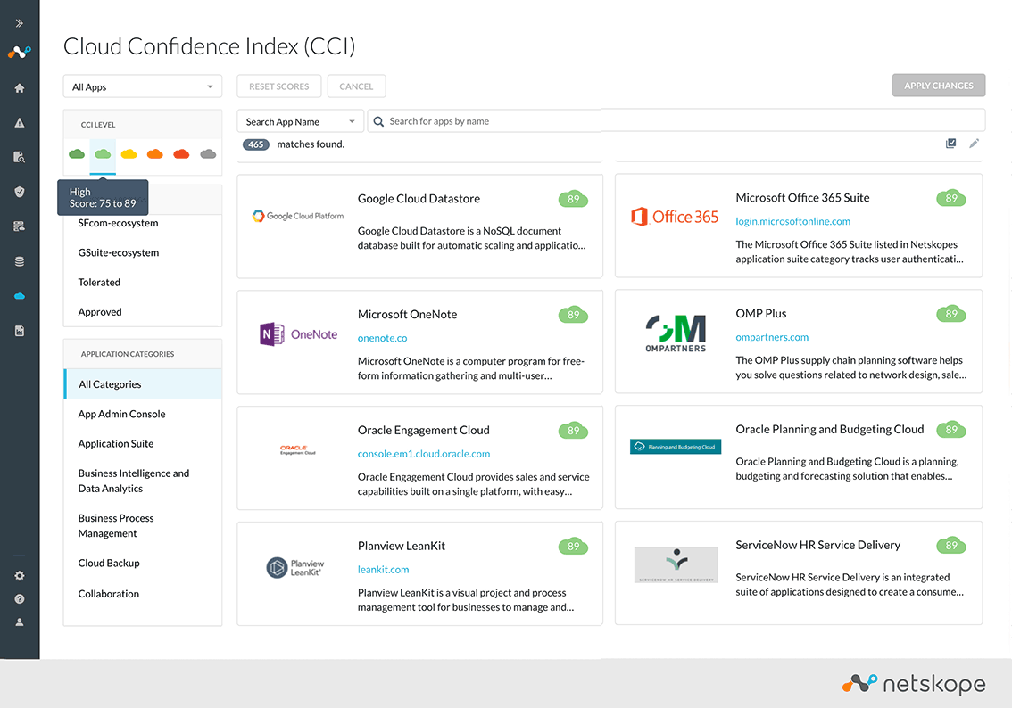Click Planview LeanKit score 89 badge
This screenshot has width=1012, height=708.
point(573,546)
